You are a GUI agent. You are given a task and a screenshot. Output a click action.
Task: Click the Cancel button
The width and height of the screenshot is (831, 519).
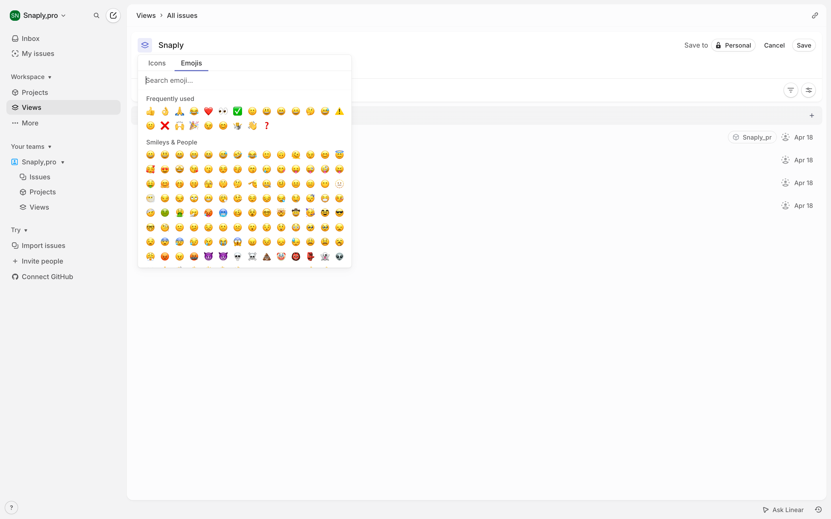pyautogui.click(x=774, y=45)
